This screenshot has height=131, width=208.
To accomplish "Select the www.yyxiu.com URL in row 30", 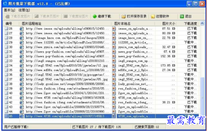I will 67,47.
